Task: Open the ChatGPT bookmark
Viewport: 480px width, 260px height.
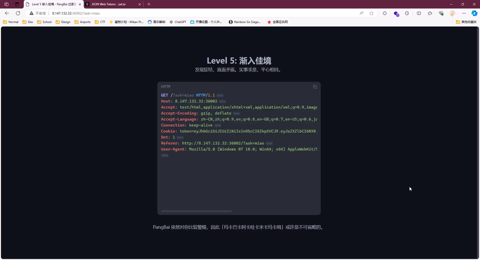Action: coord(178,22)
